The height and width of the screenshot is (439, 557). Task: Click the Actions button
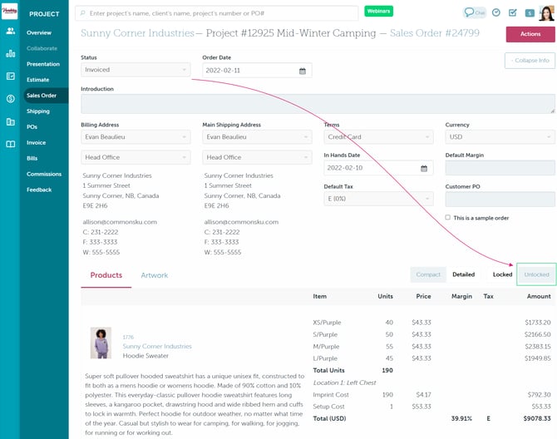(x=530, y=34)
